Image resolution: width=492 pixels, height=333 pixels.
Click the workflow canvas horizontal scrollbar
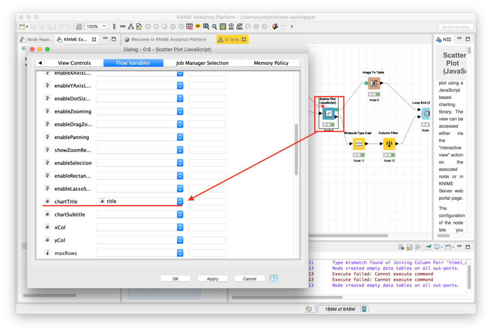click(348, 235)
